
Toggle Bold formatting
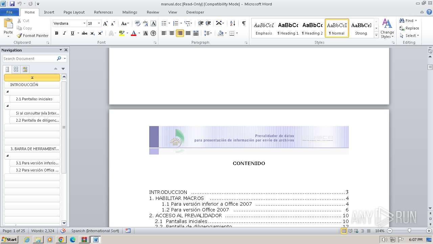(56, 33)
